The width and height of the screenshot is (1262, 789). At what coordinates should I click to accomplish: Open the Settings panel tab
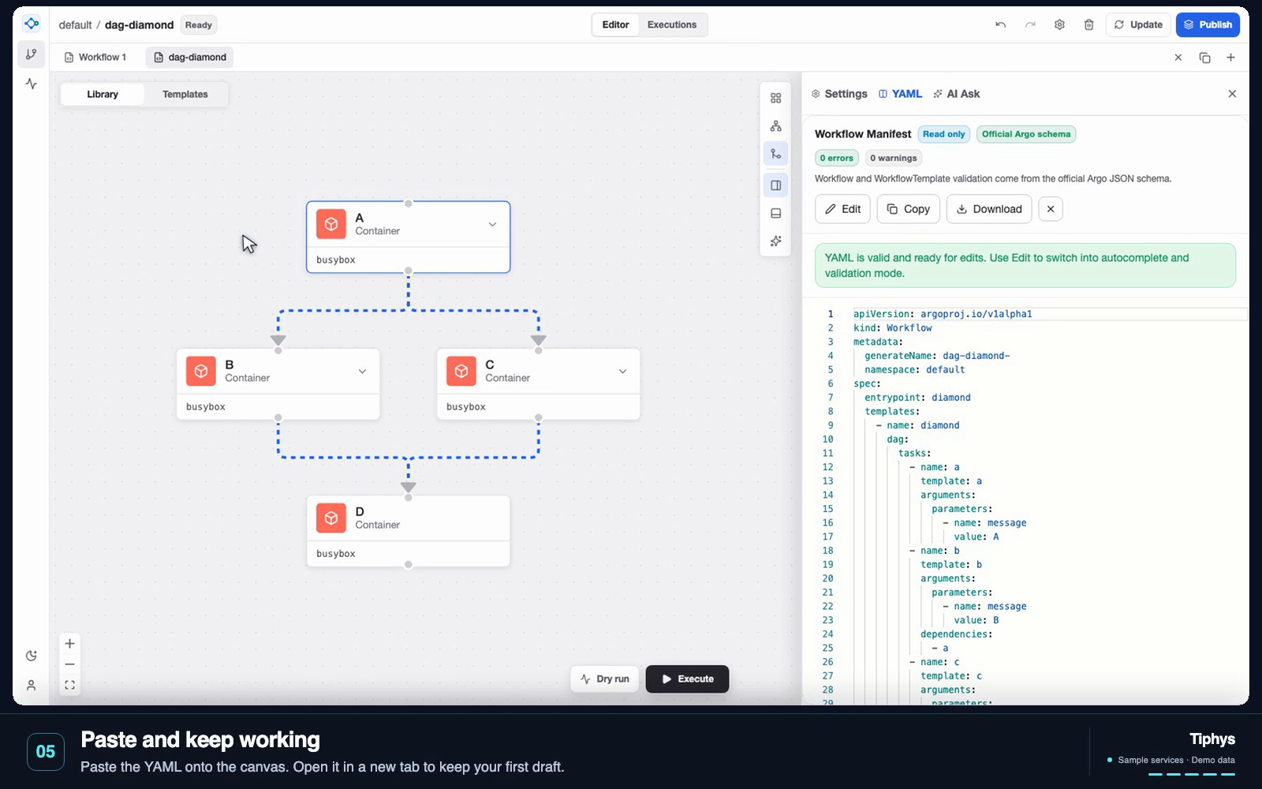[839, 94]
